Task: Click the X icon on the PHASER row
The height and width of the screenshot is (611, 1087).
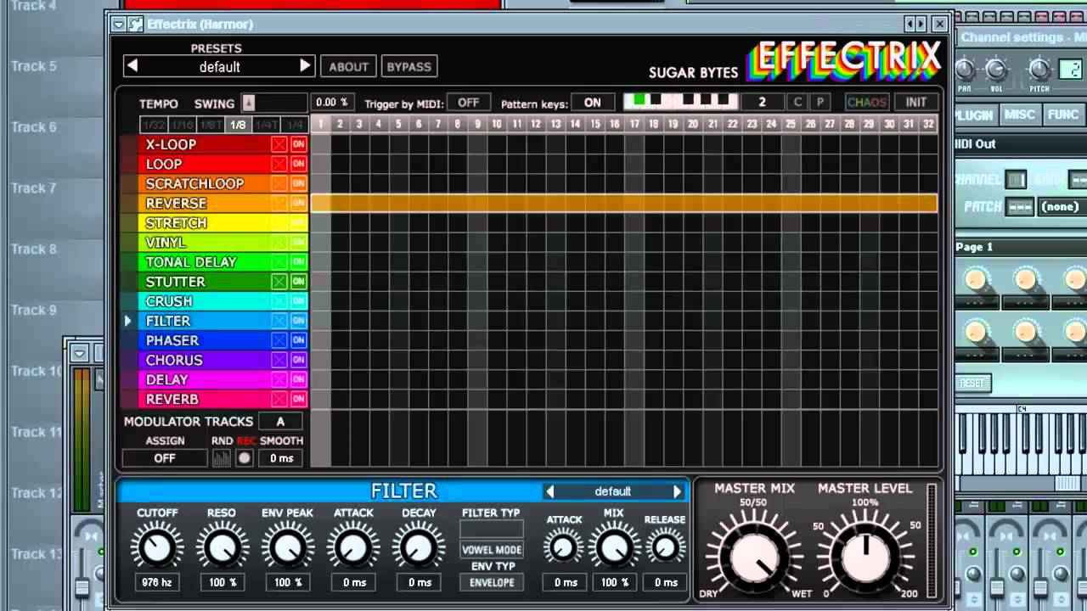Action: click(x=279, y=340)
